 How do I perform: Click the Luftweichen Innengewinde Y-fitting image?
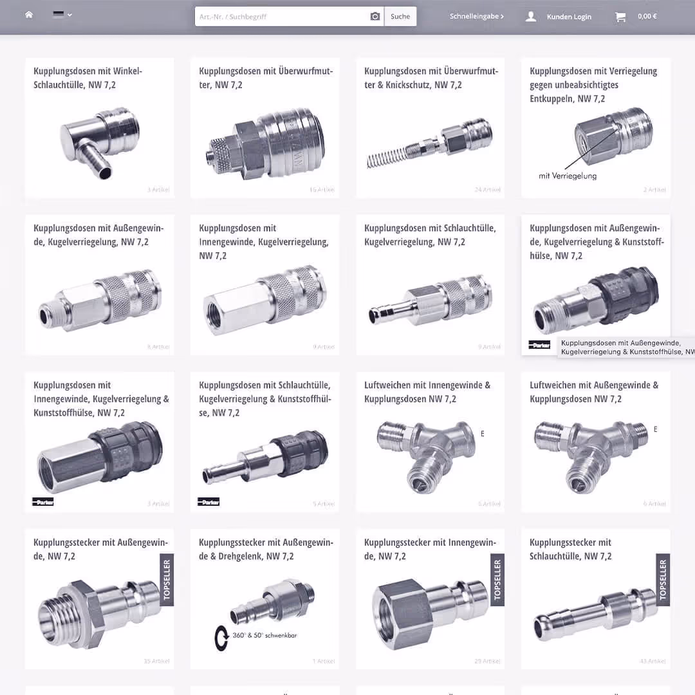427,456
